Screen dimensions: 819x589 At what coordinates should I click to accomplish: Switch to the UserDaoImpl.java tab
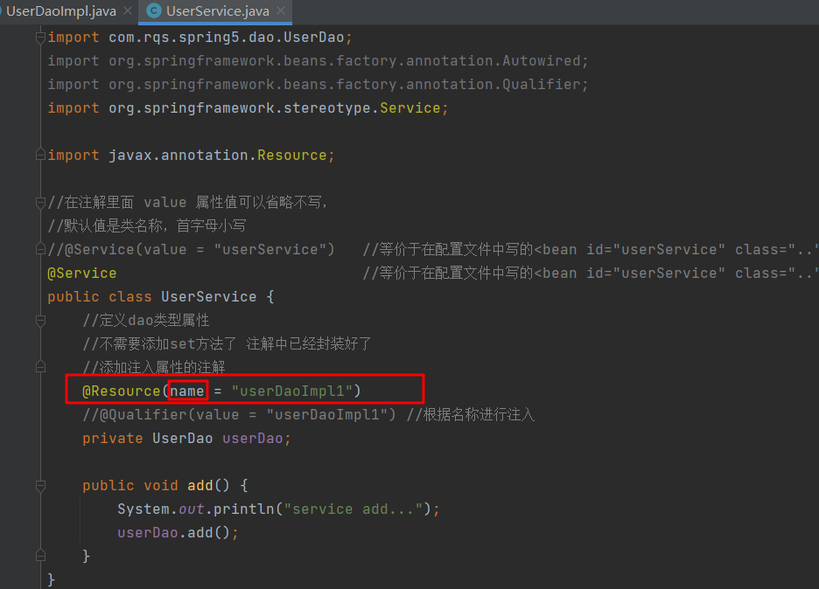[60, 11]
